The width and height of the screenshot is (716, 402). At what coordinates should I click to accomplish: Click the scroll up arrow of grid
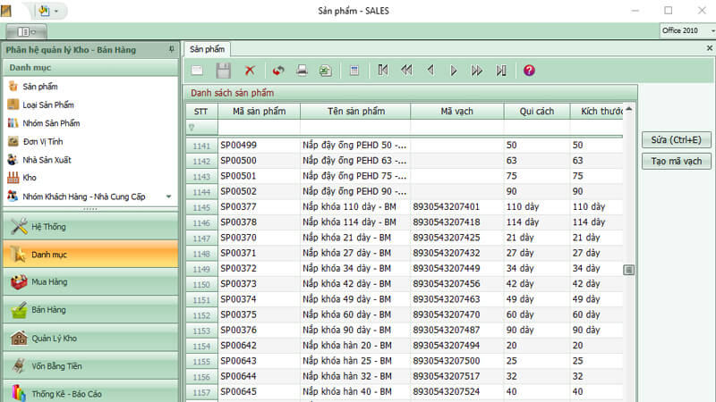point(629,109)
